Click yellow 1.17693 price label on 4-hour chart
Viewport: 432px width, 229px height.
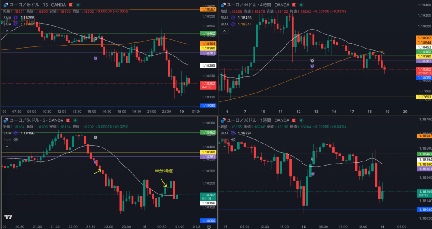pos(424,97)
